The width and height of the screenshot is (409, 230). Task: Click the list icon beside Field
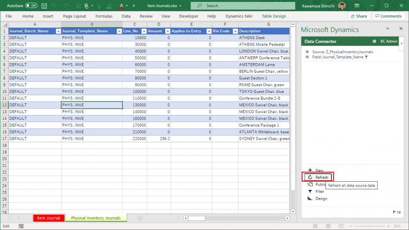(x=307, y=57)
